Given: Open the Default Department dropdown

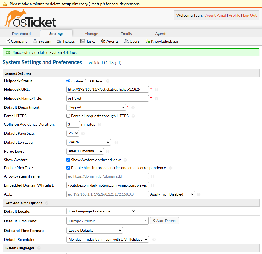Looking at the screenshot, I should pyautogui.click(x=96, y=107).
